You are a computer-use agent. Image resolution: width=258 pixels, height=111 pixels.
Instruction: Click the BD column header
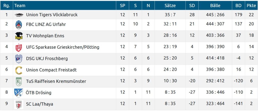238,6
